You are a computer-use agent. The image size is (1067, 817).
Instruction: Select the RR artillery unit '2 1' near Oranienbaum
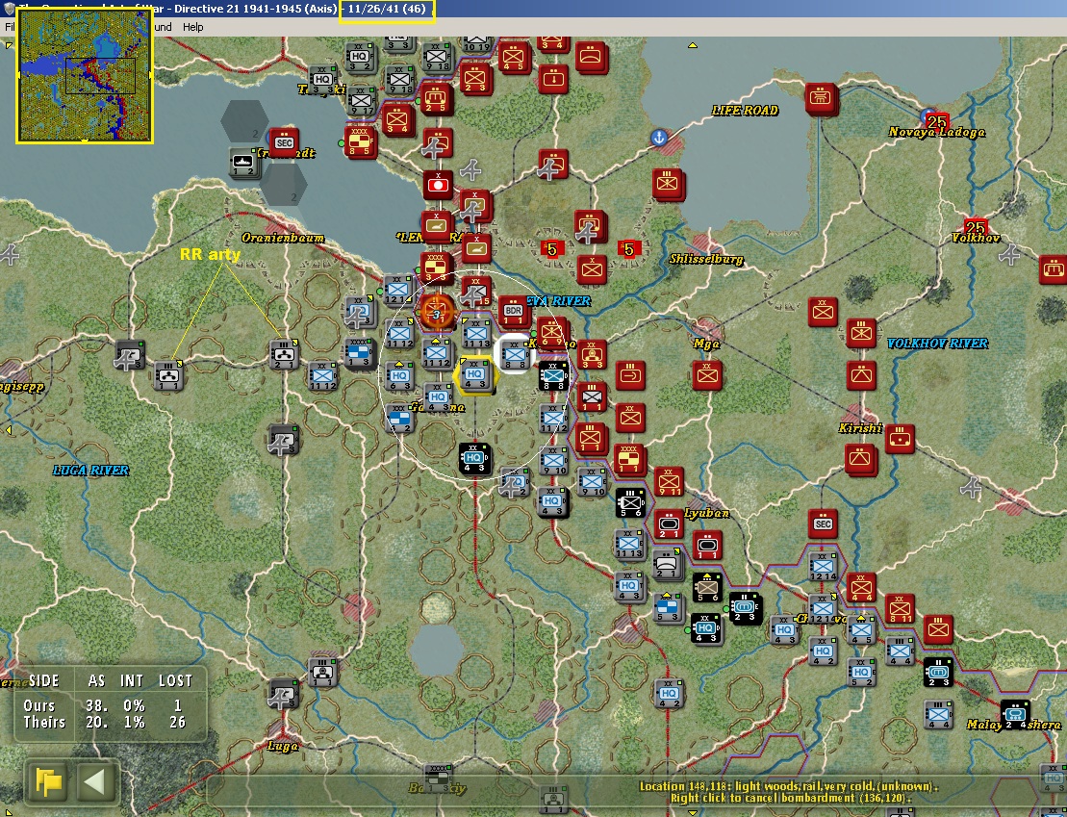point(283,355)
